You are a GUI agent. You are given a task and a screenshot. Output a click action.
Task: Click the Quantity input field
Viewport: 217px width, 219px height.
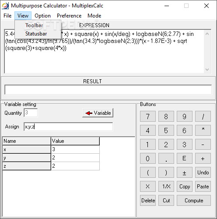pos(31,113)
